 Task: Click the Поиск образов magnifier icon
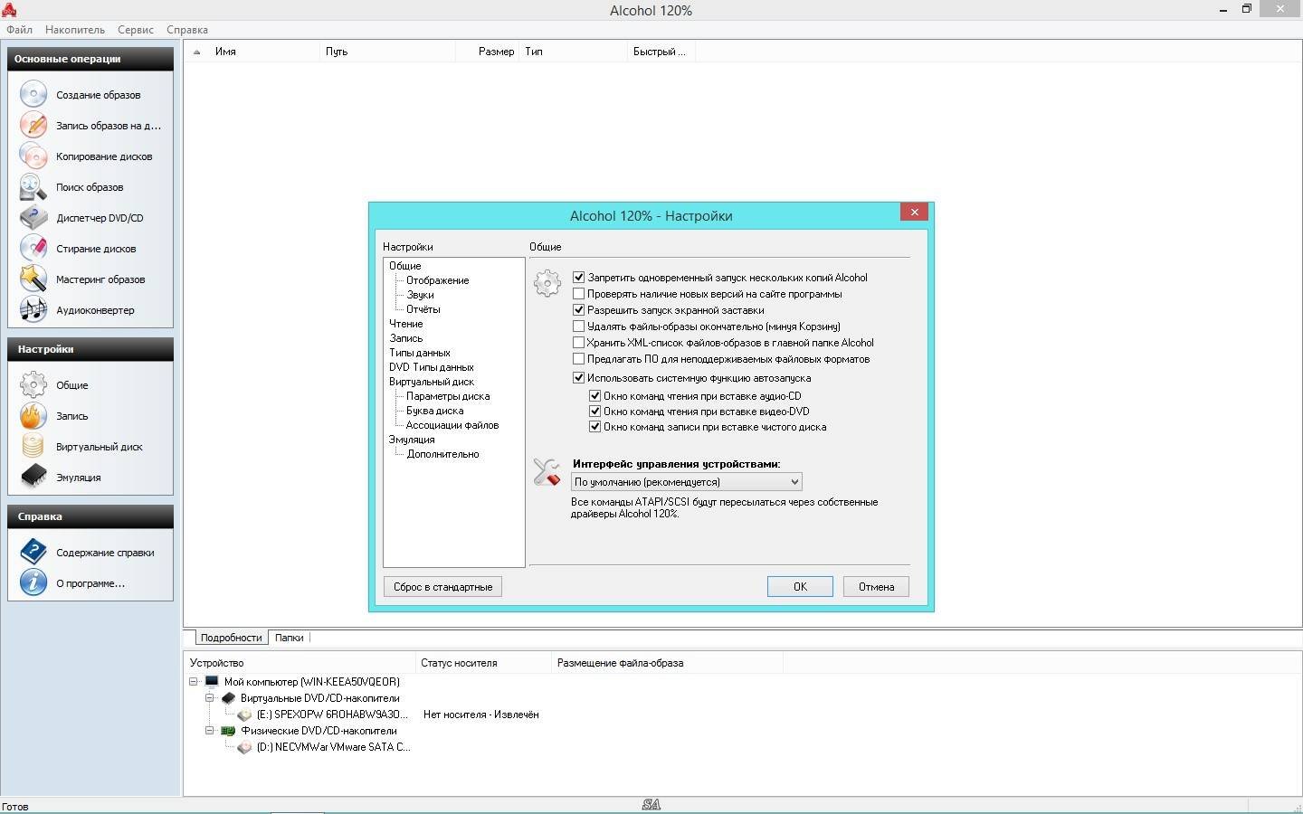[x=33, y=186]
